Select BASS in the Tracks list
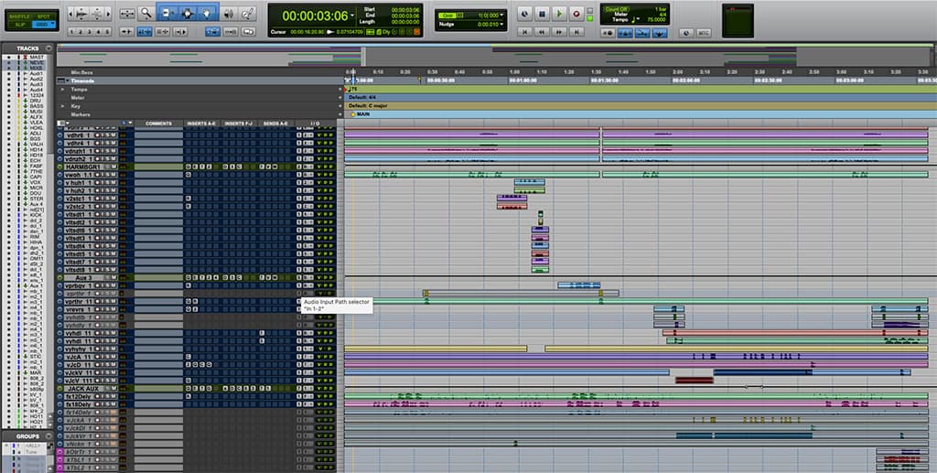 point(37,106)
